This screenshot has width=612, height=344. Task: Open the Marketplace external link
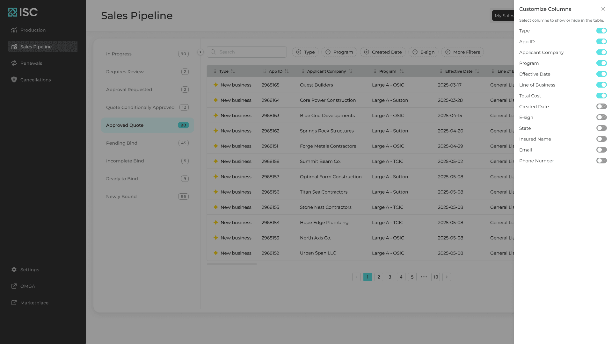coord(43,303)
